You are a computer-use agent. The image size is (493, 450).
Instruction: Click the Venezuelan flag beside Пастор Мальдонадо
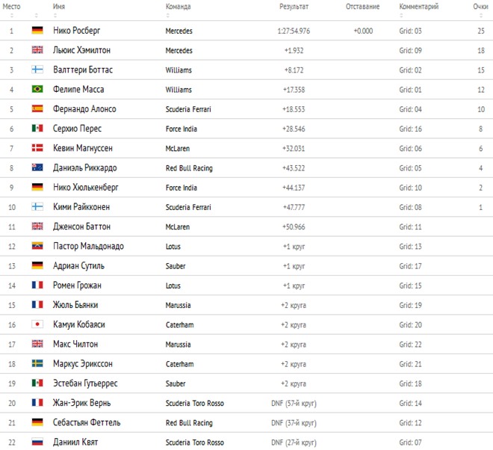[x=37, y=246]
